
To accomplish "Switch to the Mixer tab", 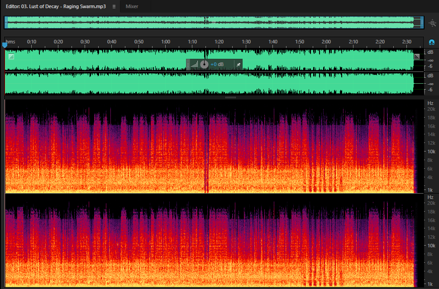I will [x=132, y=6].
